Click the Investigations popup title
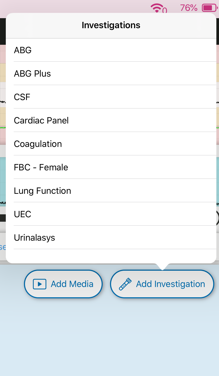Screen dimensions: 219x376 pos(111,25)
